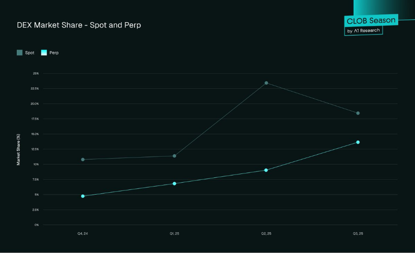Click the CLOB Season badge
The image size is (415, 253).
371,21
